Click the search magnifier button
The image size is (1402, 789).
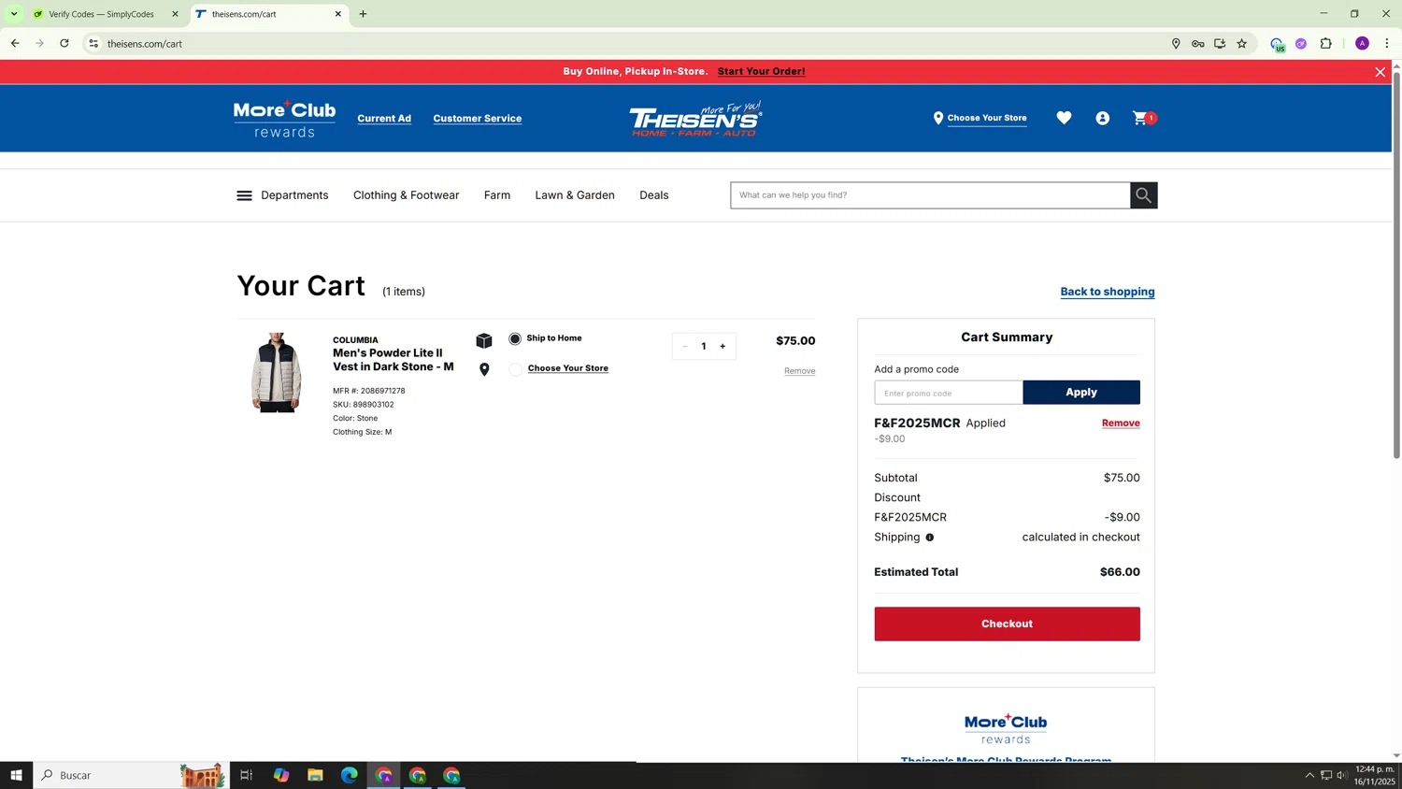pyautogui.click(x=1144, y=195)
